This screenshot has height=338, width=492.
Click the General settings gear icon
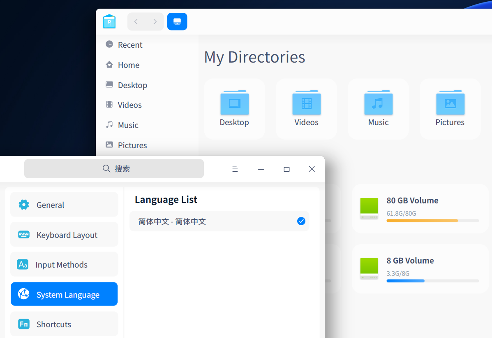pyautogui.click(x=24, y=204)
